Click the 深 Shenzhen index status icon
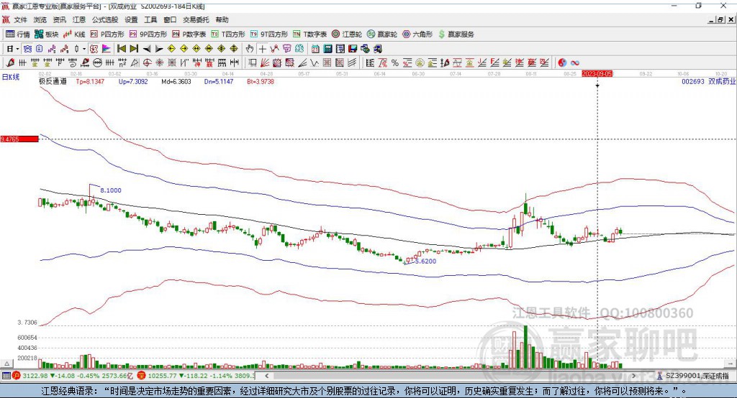 pos(142,376)
